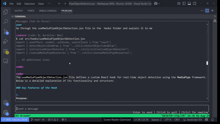Click messages scroll up arrow

[207, 25]
